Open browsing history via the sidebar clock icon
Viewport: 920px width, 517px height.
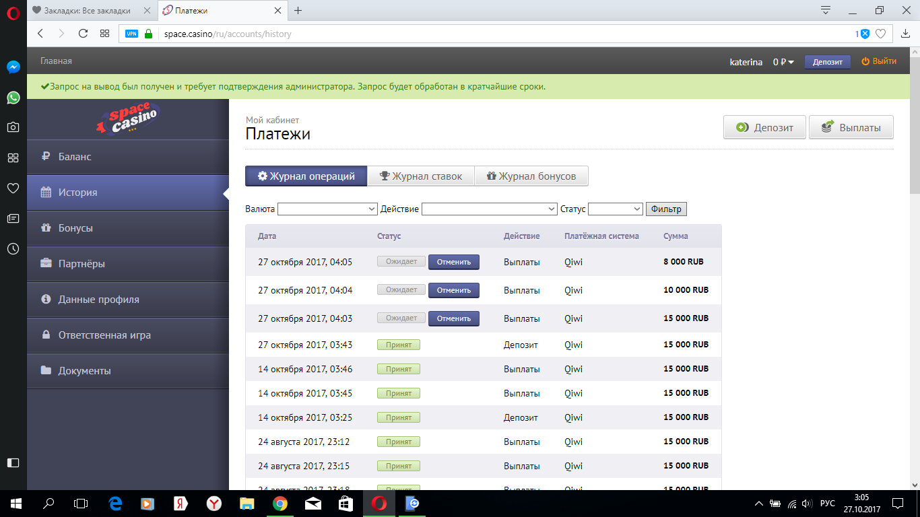(x=13, y=248)
